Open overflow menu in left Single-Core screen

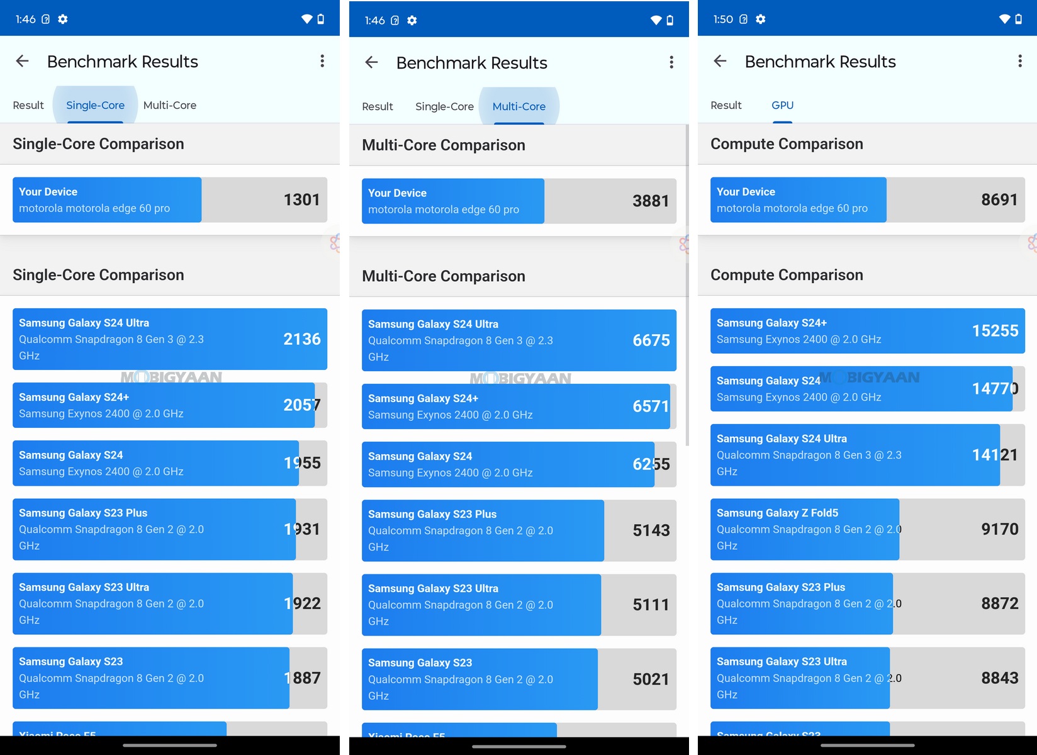pos(322,61)
